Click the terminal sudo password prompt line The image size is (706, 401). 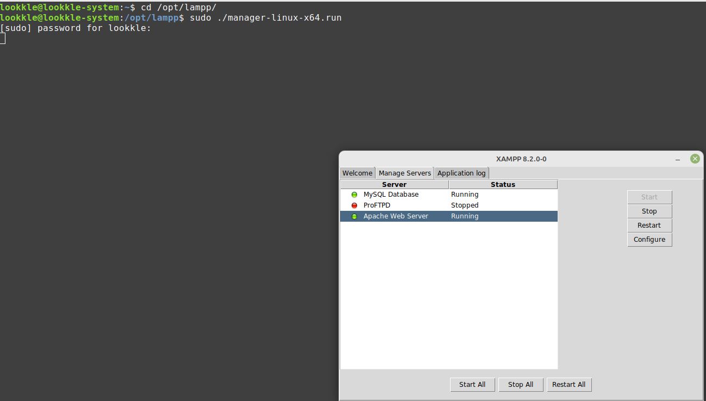click(76, 28)
